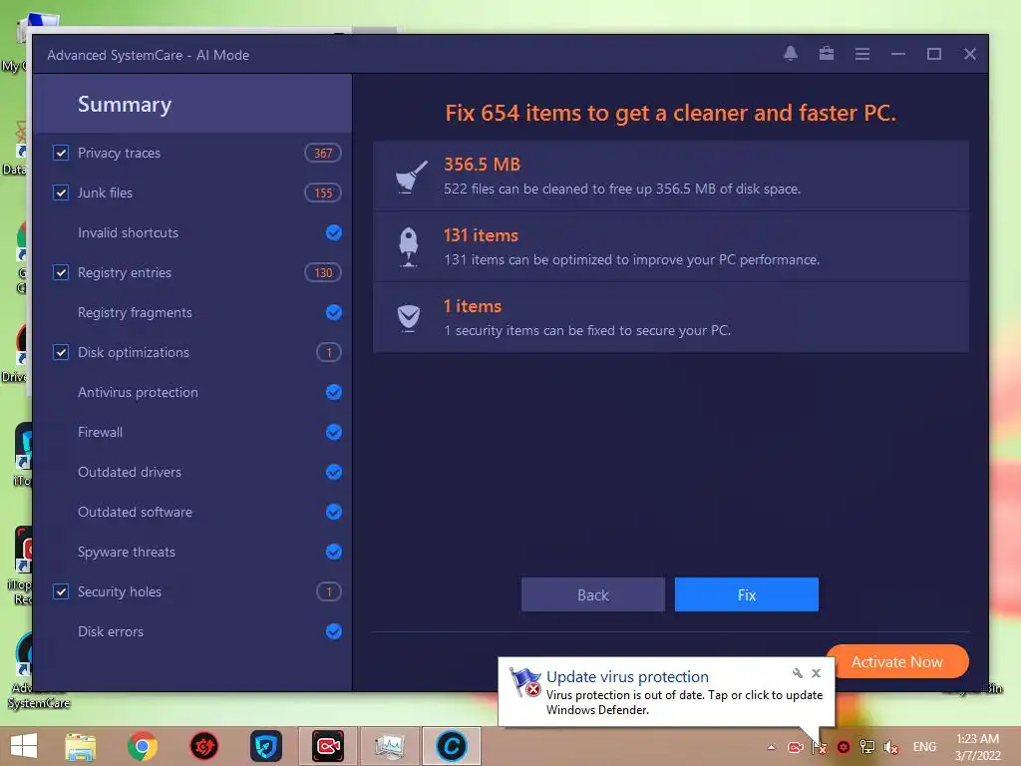
Task: Click the rocket optimization icon
Action: click(x=408, y=247)
